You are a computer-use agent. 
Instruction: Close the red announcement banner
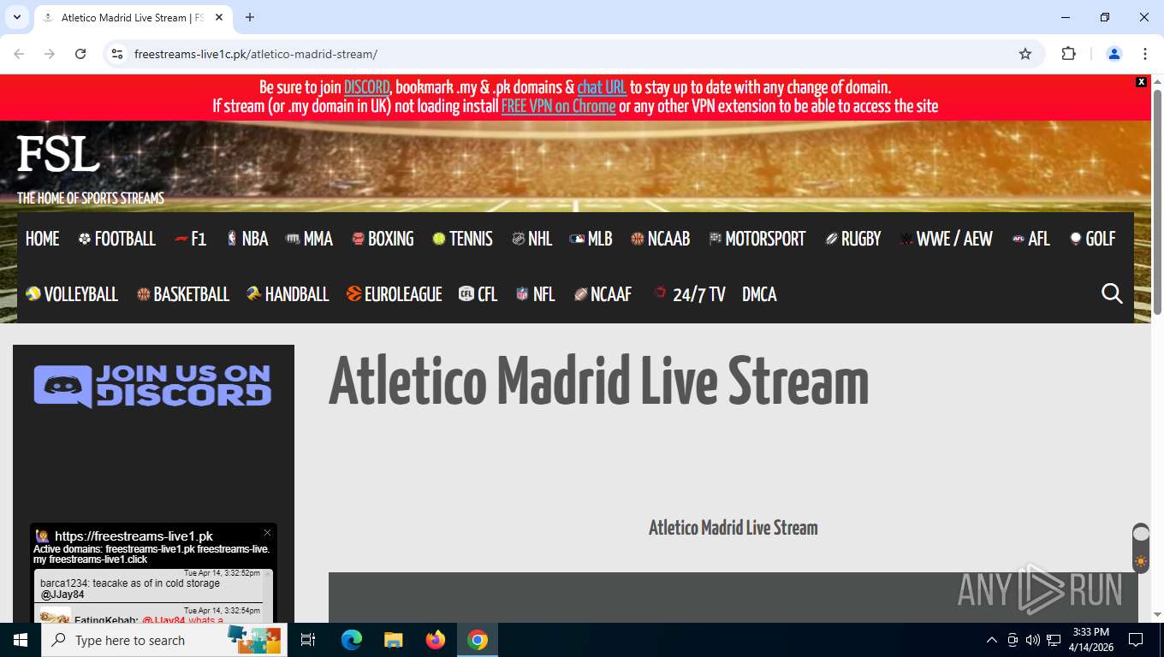[x=1141, y=82]
